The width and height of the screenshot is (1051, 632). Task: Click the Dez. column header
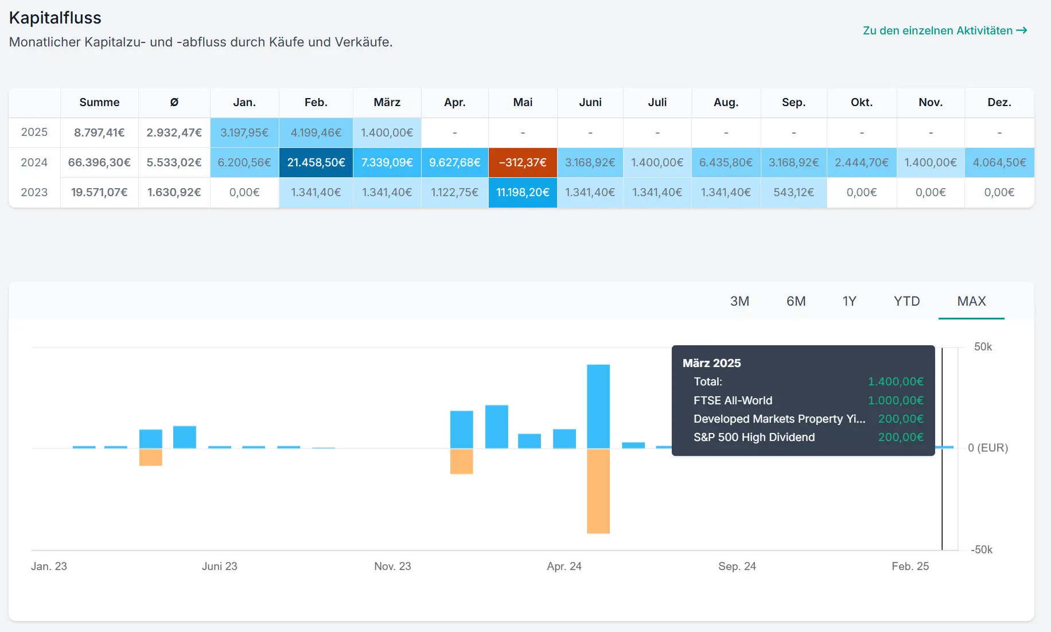pos(999,102)
